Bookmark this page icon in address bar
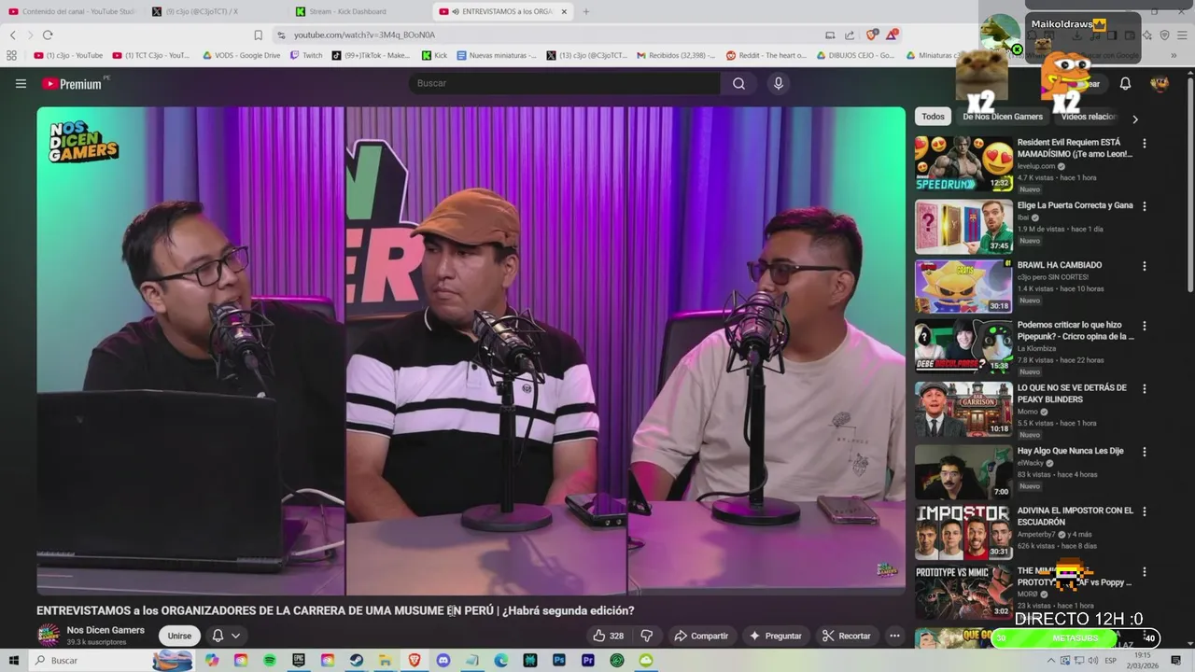This screenshot has width=1195, height=672. click(x=259, y=35)
